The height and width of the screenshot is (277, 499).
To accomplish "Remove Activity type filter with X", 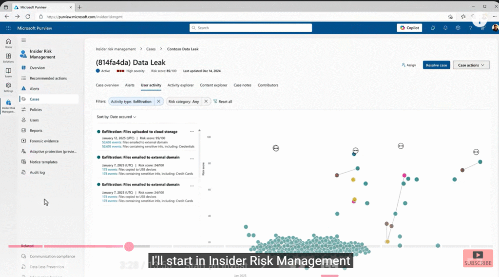I will (158, 101).
